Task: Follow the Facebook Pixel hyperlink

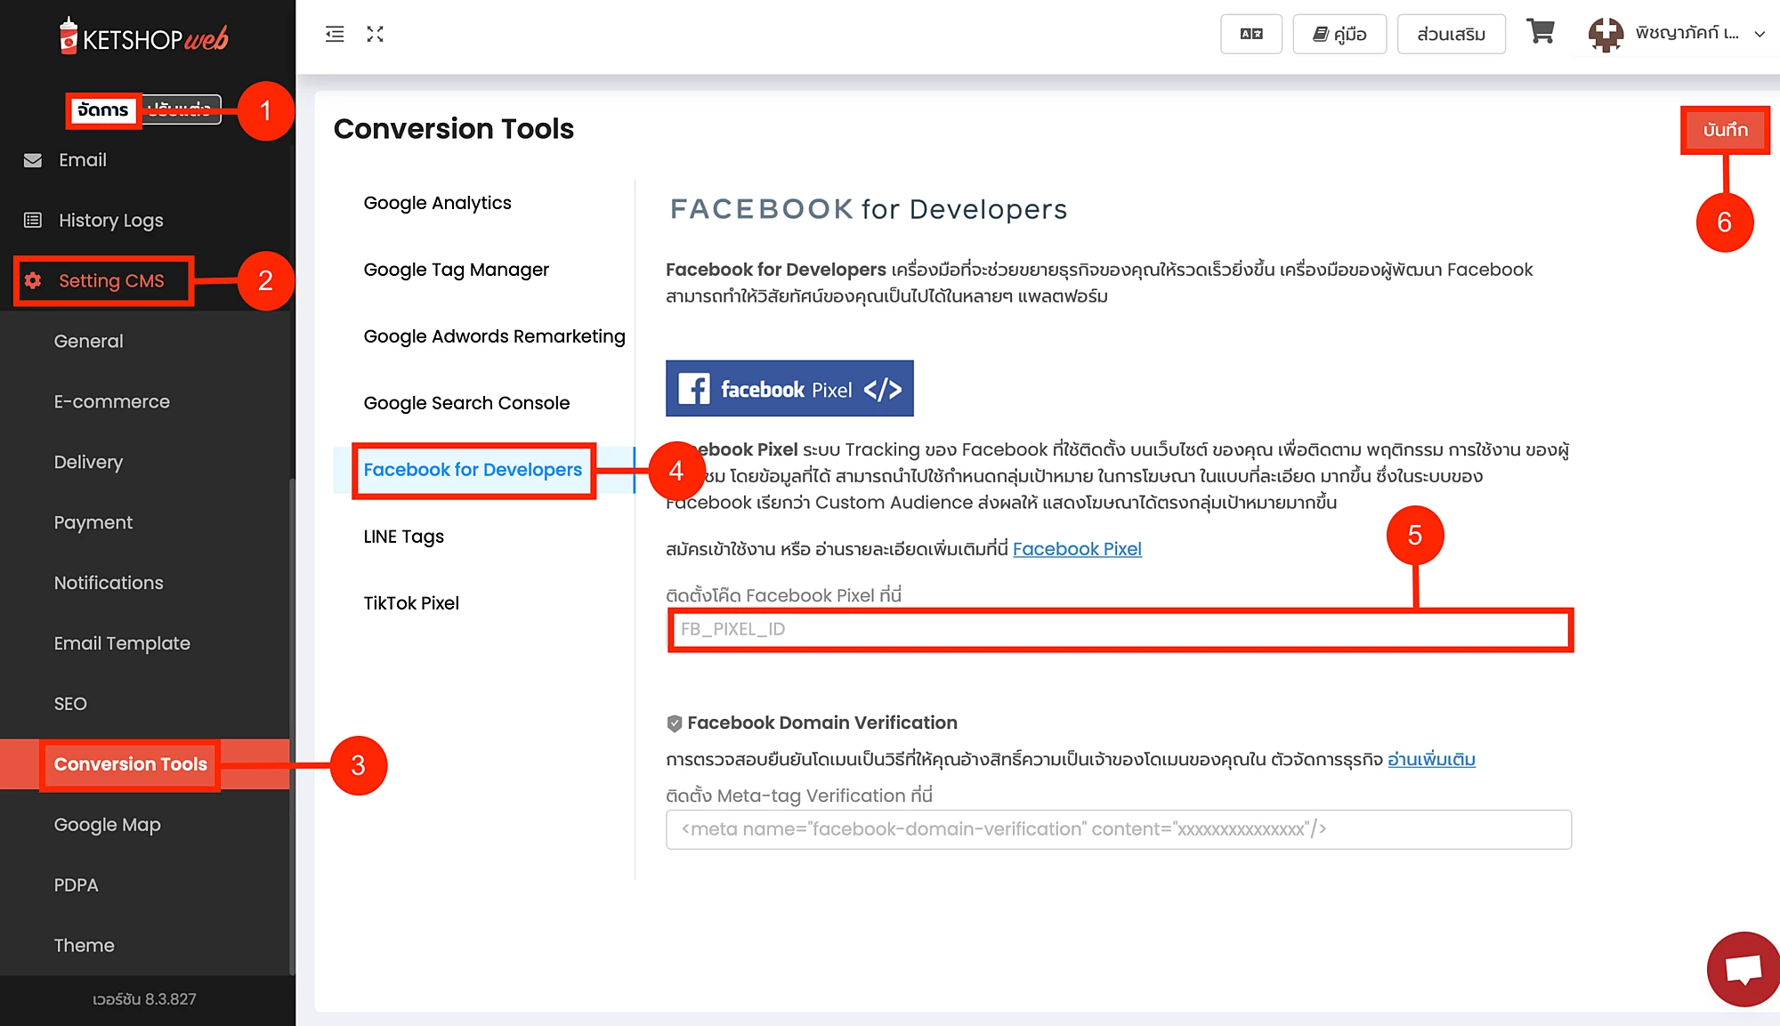Action: [x=1077, y=549]
